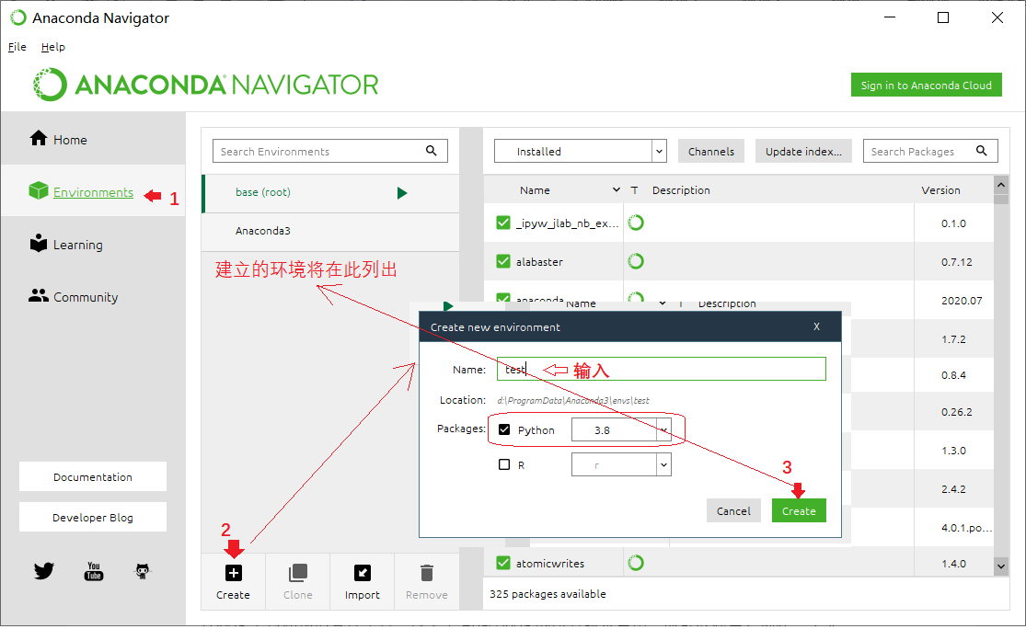Open the Documentation link button
1026x629 pixels.
[x=93, y=476]
